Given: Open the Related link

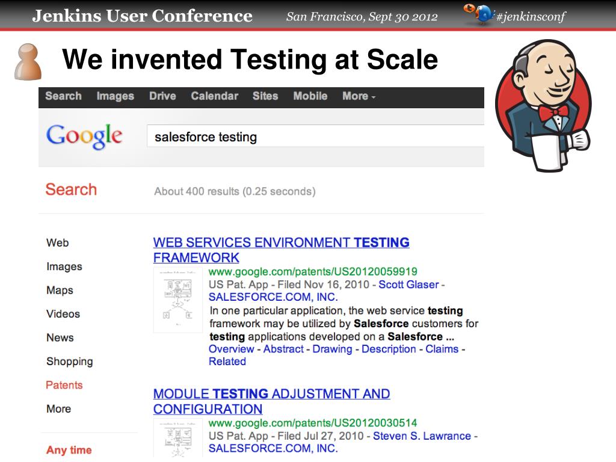Looking at the screenshot, I should [227, 362].
